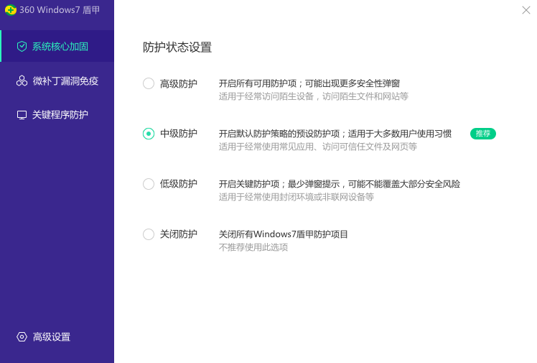This screenshot has width=537, height=363.
Task: Click the hexagon gear icon beside 高级设置
Action: [x=22, y=337]
